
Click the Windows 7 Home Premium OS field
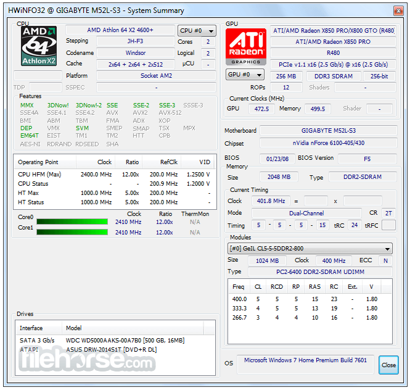[305, 364]
